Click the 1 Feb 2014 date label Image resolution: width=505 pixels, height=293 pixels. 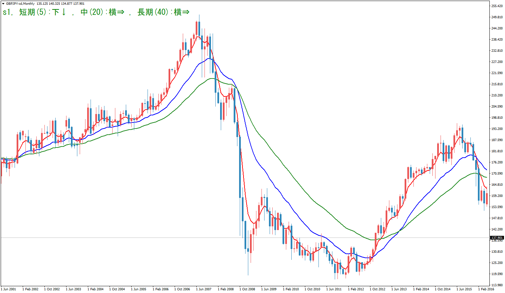coord(421,289)
